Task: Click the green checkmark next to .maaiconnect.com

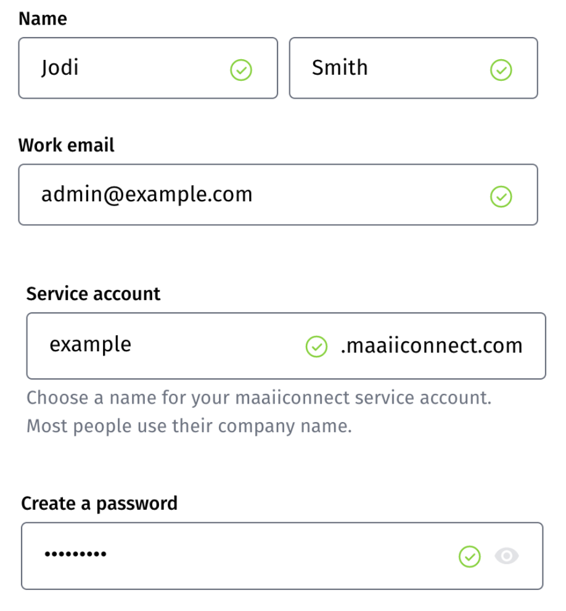Action: [316, 346]
